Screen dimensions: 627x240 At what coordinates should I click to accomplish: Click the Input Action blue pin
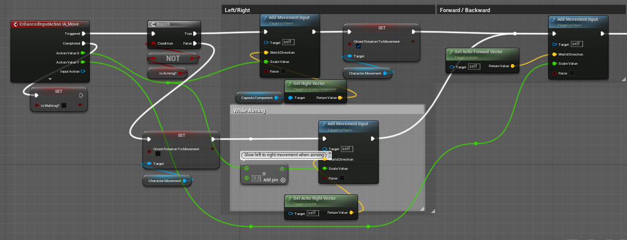coord(82,71)
